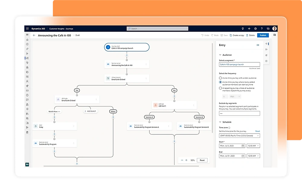This screenshot has width=302, height=193.
Task: Click the bottom circle icon in side rail
Action: [x=266, y=61]
